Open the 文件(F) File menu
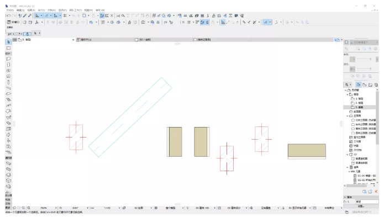Image resolution: width=384 pixels, height=217 pixels. [10, 10]
